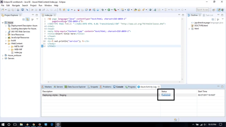Click 'Deploying vstyles - Staging' log row
Viewport: 226px width, 127px height.
pos(54,95)
